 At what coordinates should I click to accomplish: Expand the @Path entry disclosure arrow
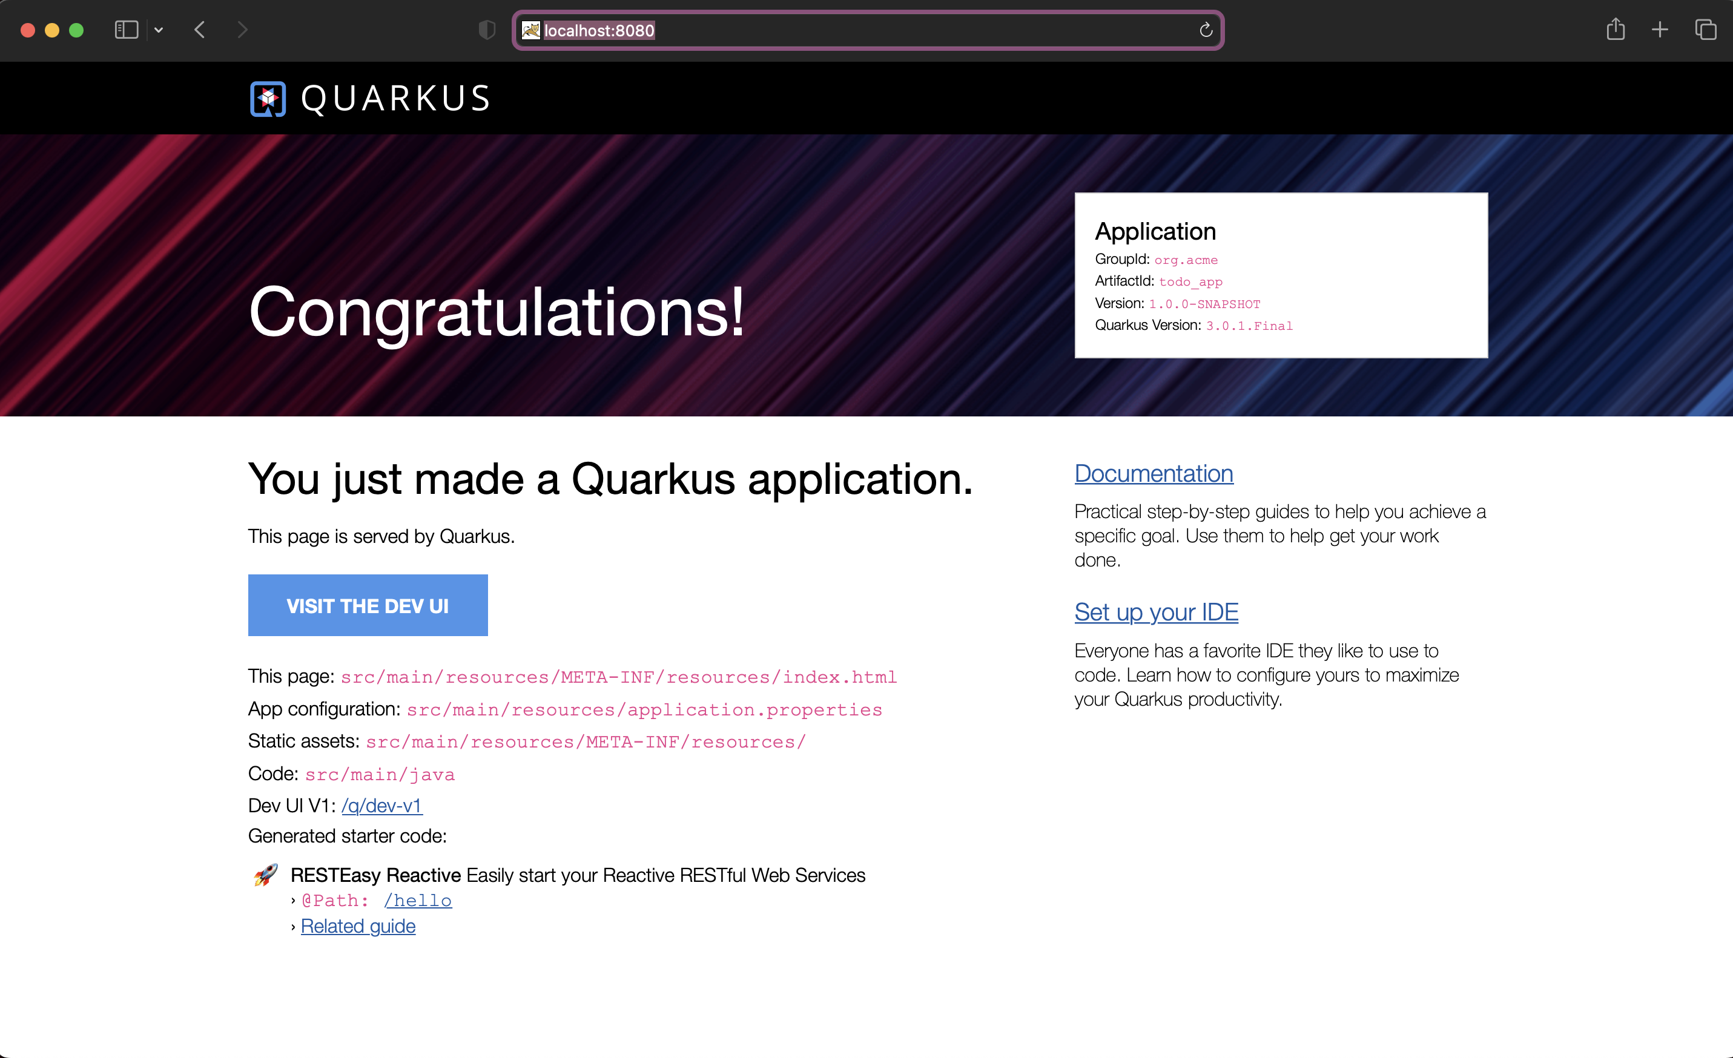point(293,900)
